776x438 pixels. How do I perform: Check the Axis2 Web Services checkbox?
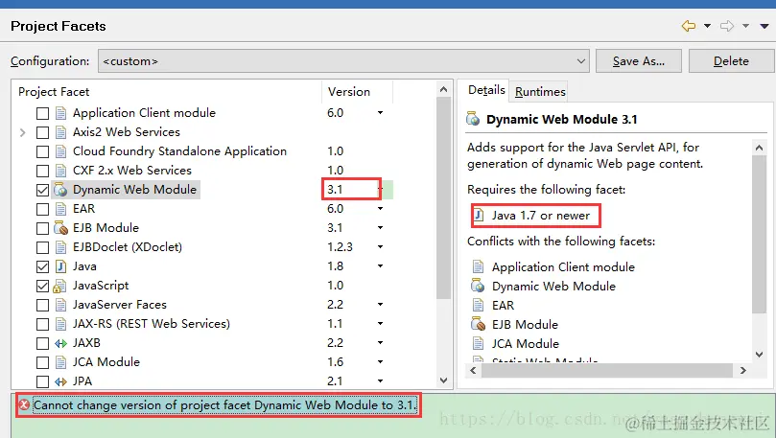tap(42, 132)
